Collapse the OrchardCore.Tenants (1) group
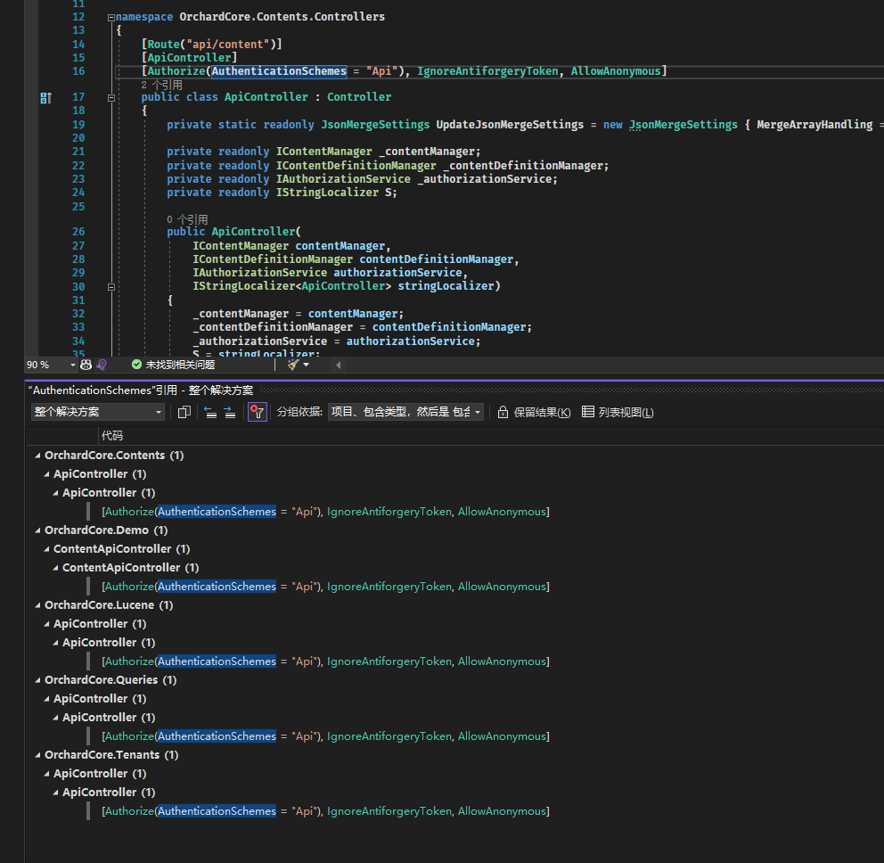This screenshot has height=863, width=884. [x=37, y=755]
